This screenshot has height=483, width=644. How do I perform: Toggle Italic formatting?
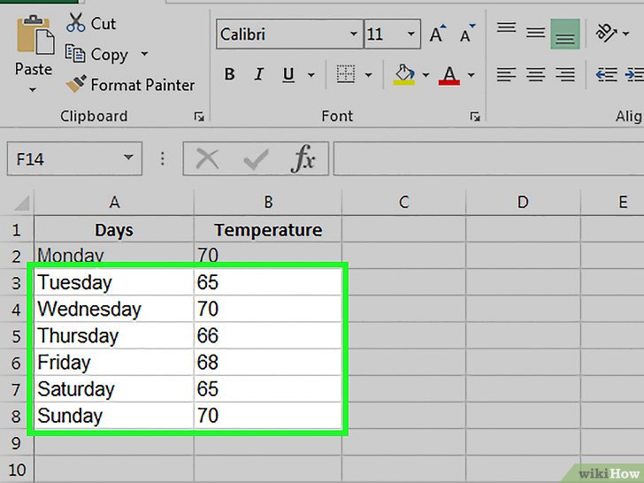pyautogui.click(x=260, y=75)
